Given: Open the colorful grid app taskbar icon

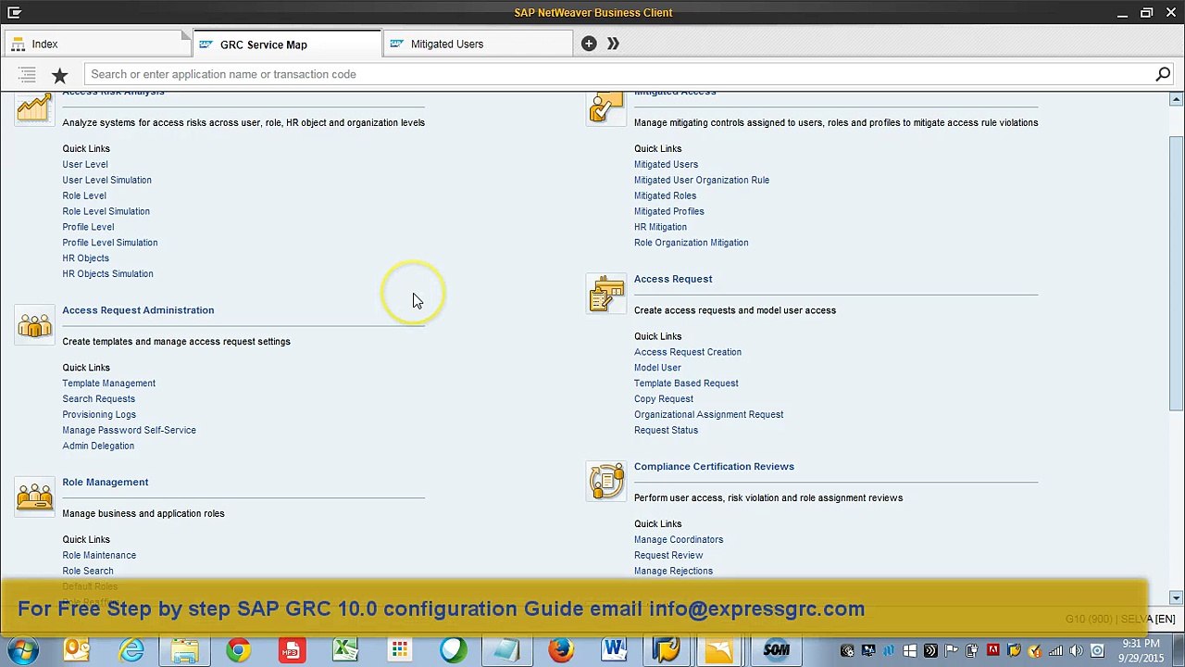Looking at the screenshot, I should (x=399, y=650).
